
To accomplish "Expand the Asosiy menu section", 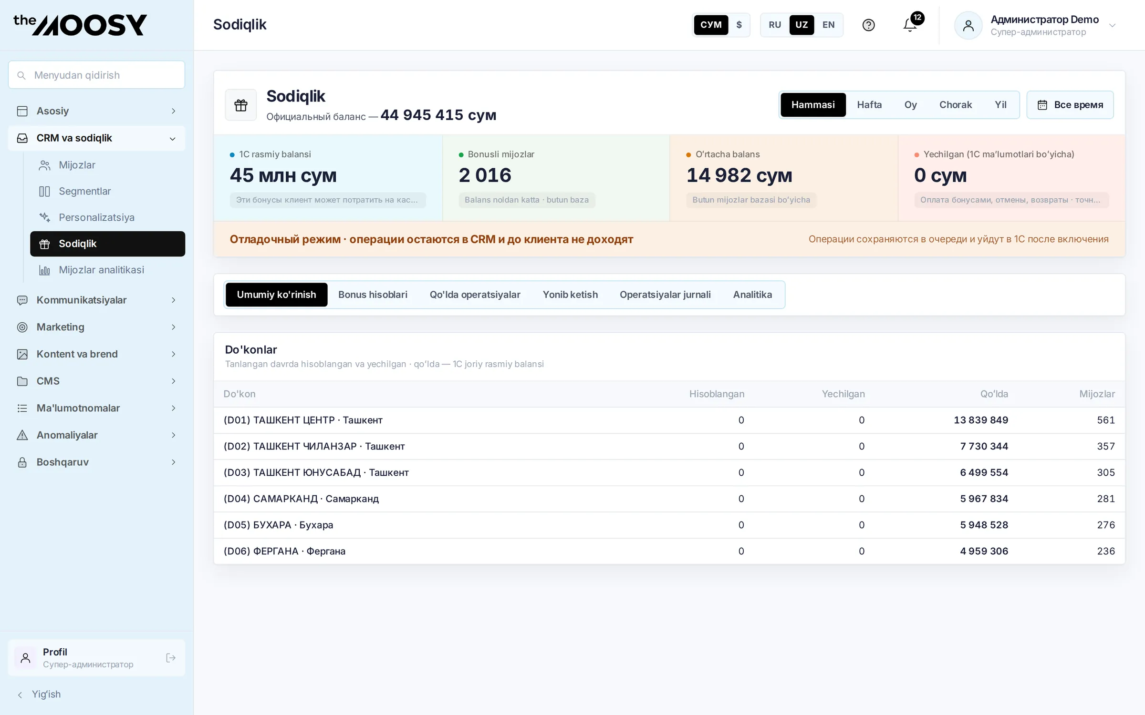I will 96,111.
